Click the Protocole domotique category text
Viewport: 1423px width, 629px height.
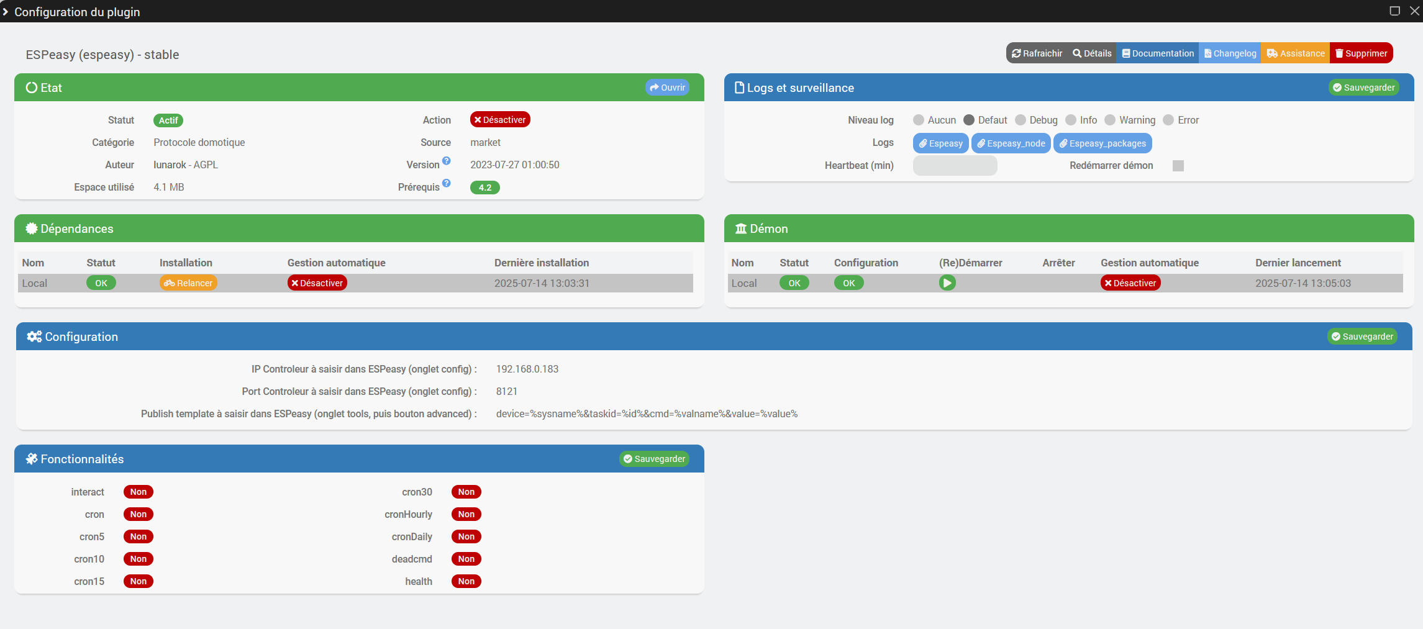point(199,142)
